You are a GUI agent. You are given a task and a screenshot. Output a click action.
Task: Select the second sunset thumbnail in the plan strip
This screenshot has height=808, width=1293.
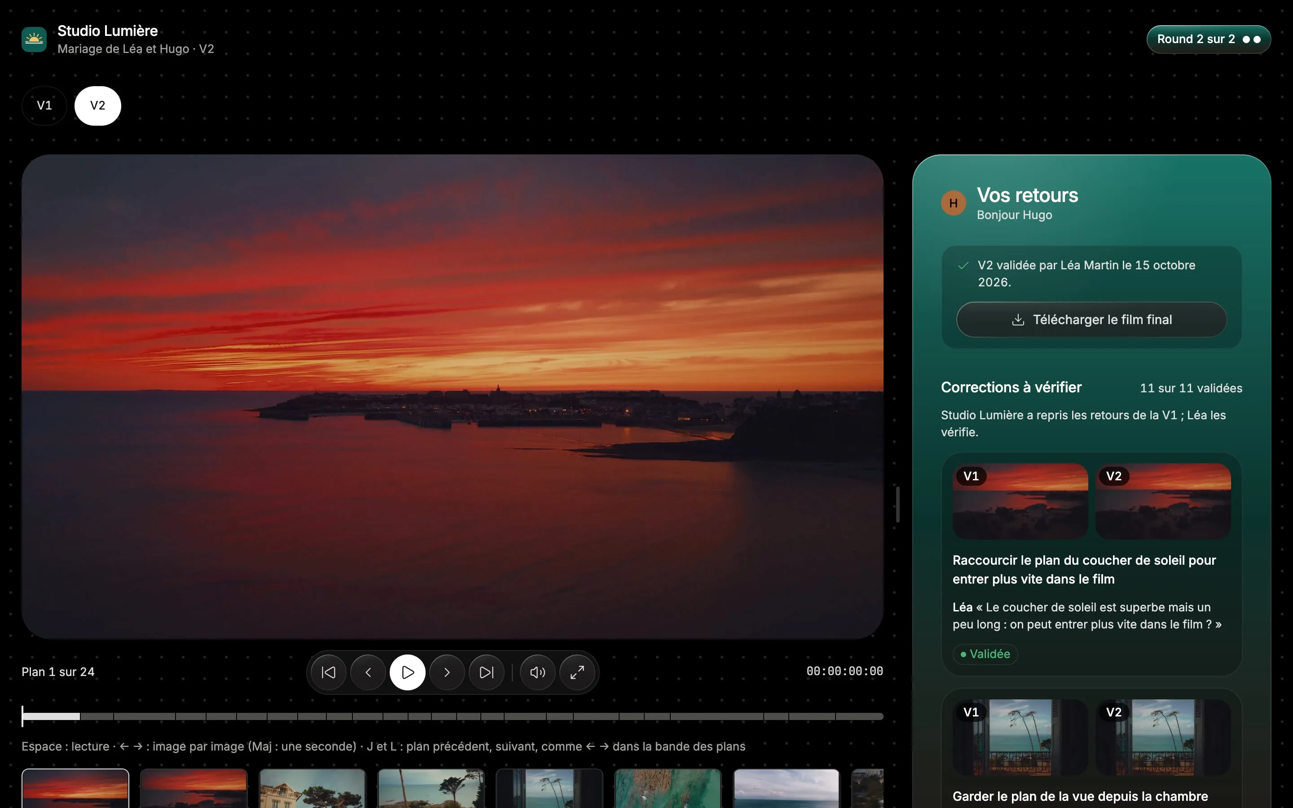coord(194,789)
